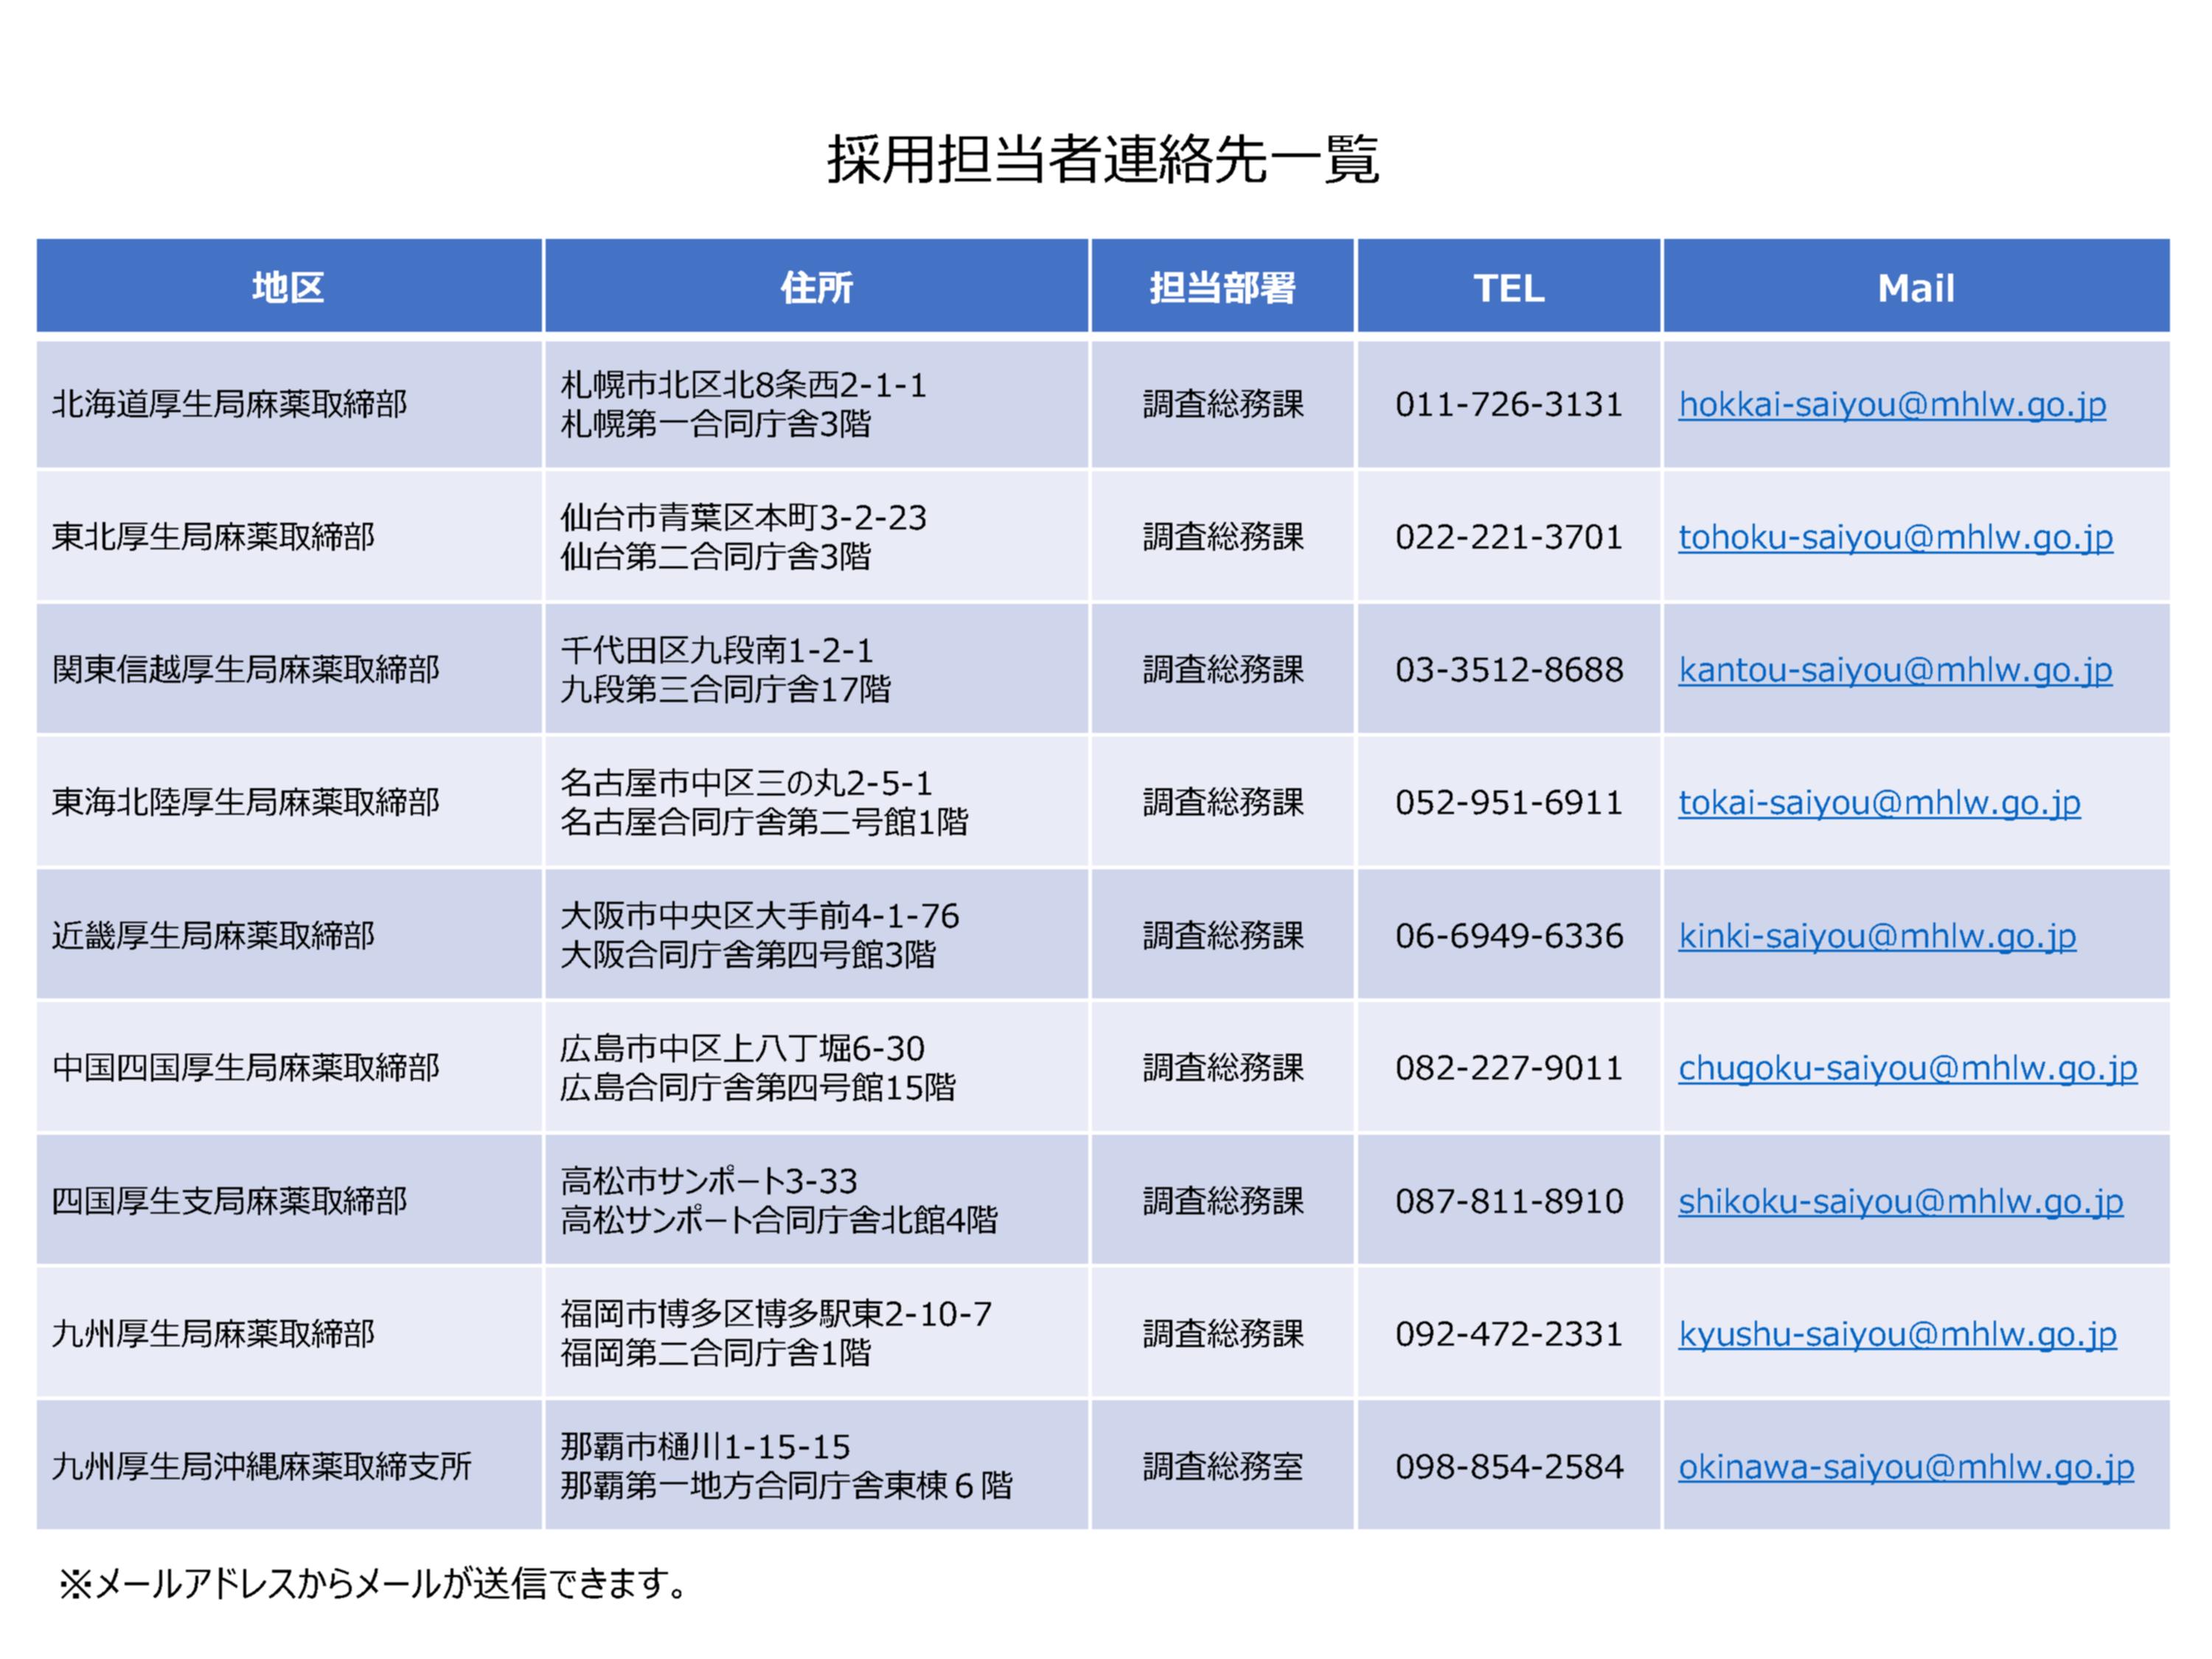Click the phone number 03-3512-8688
2212x1659 pixels.
click(x=1508, y=670)
